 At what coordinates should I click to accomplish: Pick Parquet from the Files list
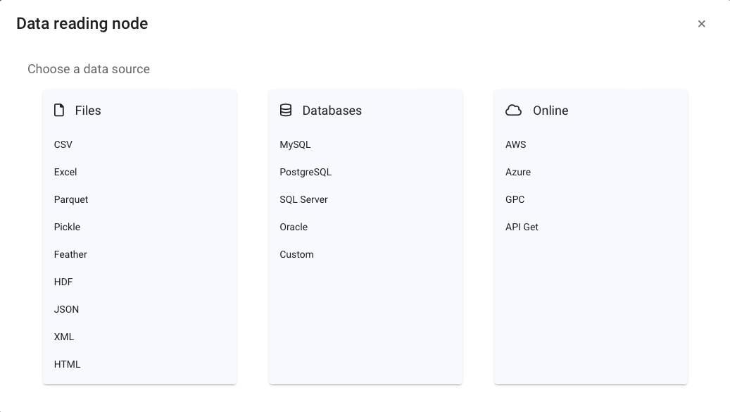(71, 200)
